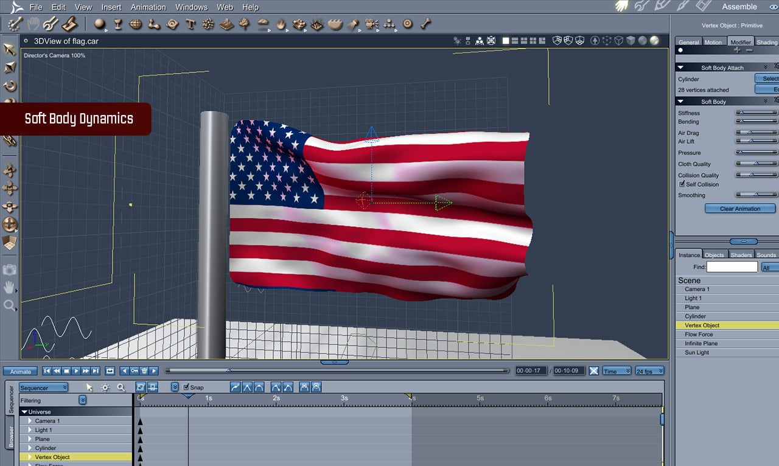Collapse the Soft Body Attach section

[x=680, y=68]
